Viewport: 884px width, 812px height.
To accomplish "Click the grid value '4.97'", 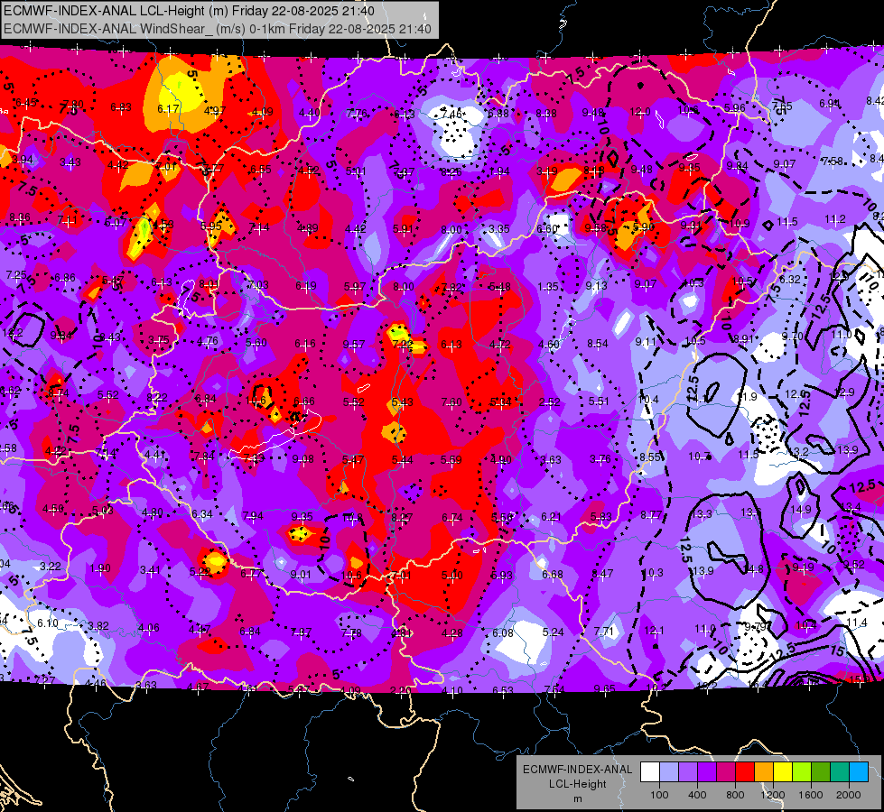I will click(215, 110).
